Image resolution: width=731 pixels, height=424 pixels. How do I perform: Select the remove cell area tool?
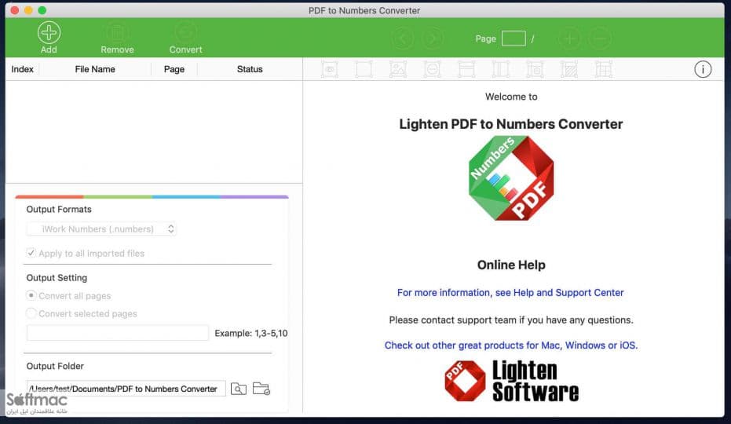point(535,70)
